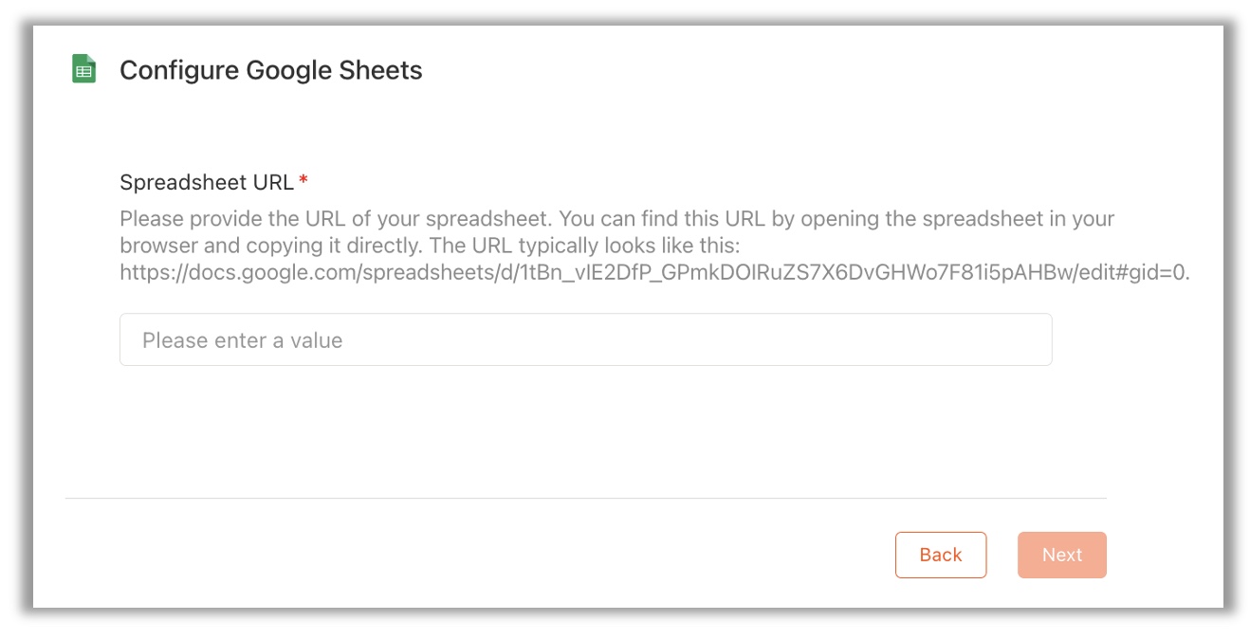Proceed using the Next button
1250x639 pixels.
coord(1062,555)
